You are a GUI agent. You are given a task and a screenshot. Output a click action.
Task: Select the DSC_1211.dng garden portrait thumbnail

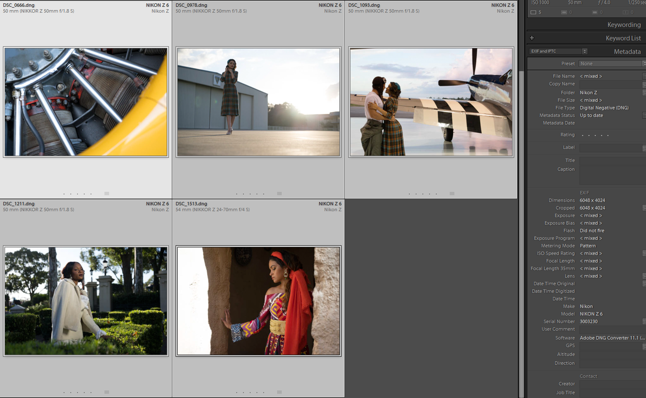click(x=86, y=301)
